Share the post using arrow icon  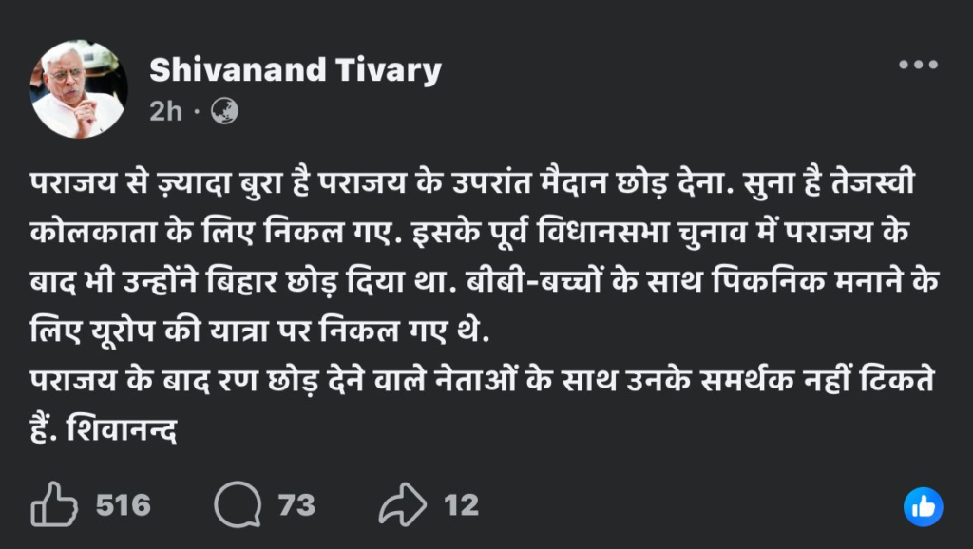coord(403,504)
